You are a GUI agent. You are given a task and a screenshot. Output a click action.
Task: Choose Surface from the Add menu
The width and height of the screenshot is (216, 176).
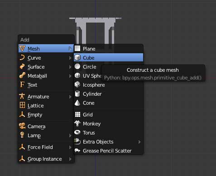pos(46,67)
